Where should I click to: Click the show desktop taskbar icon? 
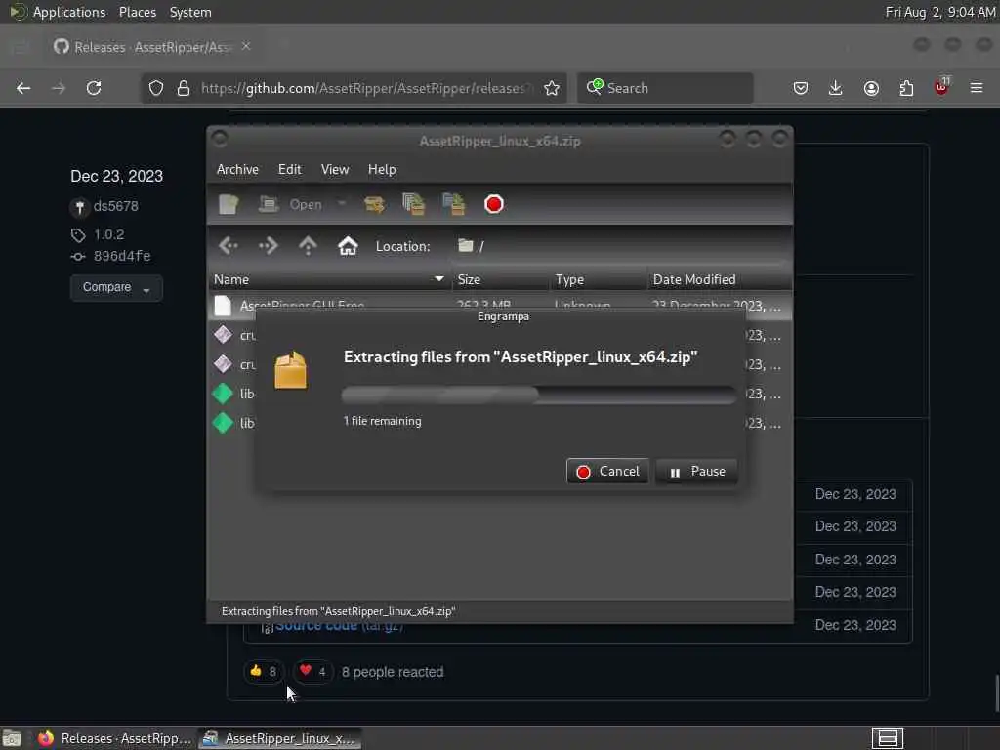[12, 738]
